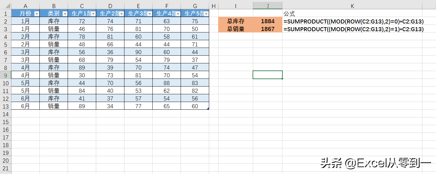This screenshot has width=436, height=174.
Task: Open the 生产1部 filter dropdown
Action: point(93,14)
